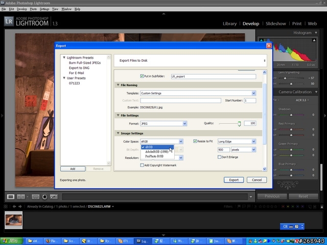327x245 pixels.
Task: Collapse the Camera Calibration panel
Action: point(316,92)
